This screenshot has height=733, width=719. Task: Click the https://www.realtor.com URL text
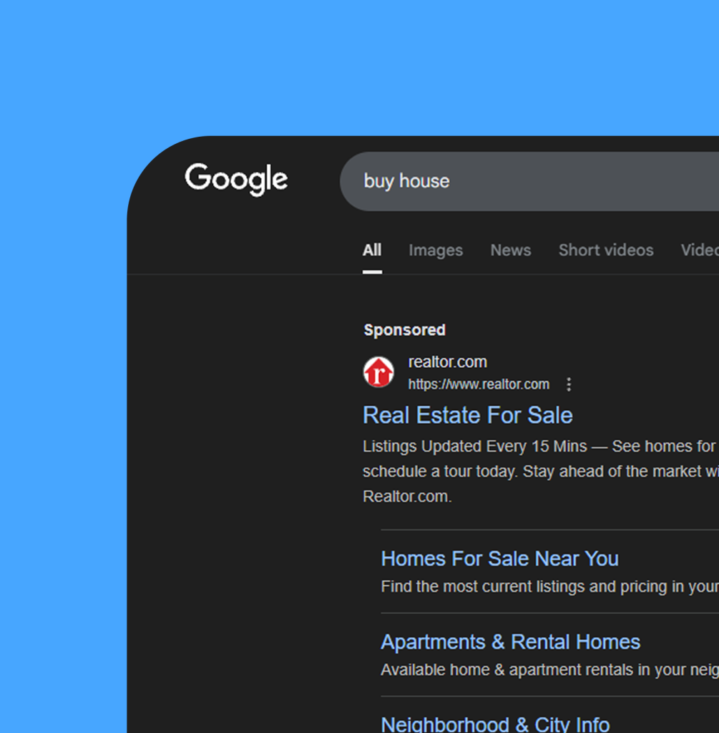click(x=478, y=384)
